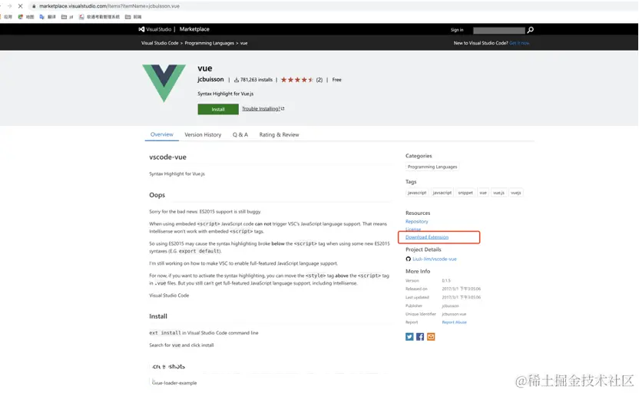This screenshot has width=639, height=393.
Task: Open the Marketplace home link
Action: pos(194,29)
